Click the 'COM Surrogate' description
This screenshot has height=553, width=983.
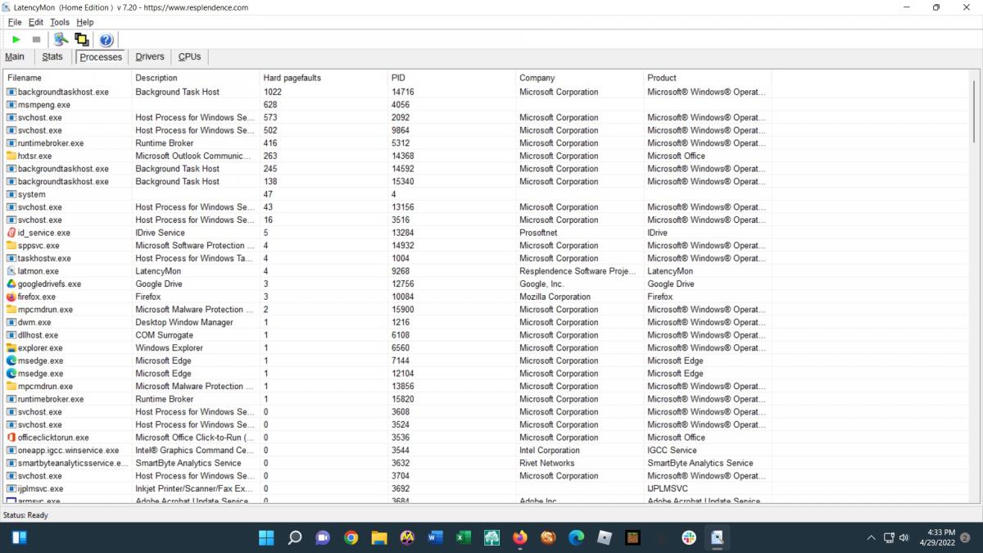[x=165, y=335]
